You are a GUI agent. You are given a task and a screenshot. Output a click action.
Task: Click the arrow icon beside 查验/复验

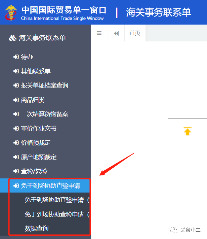pyautogui.click(x=16, y=171)
